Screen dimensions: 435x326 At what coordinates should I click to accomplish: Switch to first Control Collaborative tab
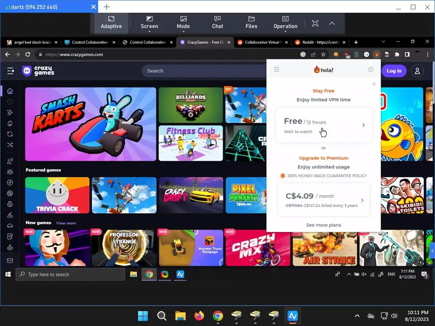click(x=90, y=42)
